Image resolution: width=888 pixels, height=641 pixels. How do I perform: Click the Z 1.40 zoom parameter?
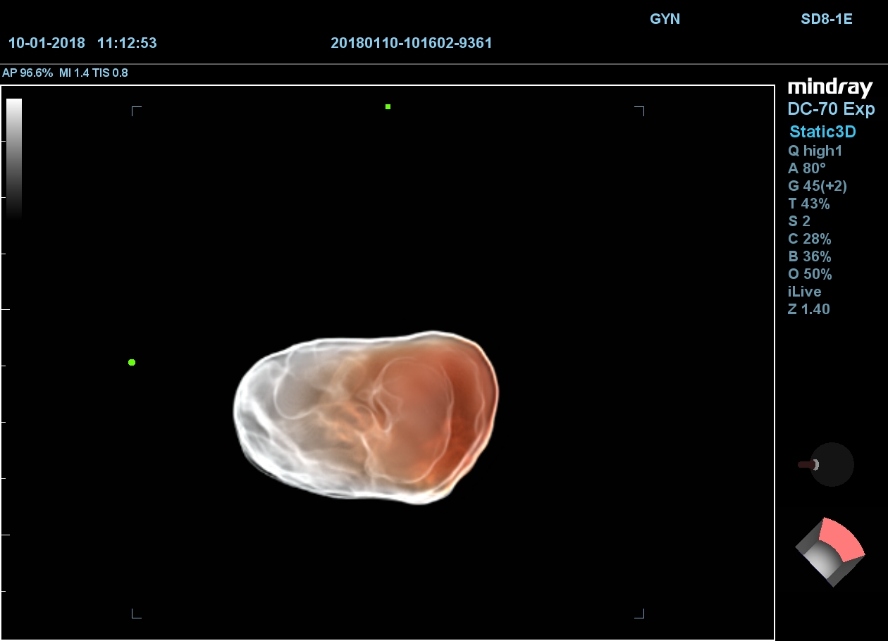(x=808, y=309)
